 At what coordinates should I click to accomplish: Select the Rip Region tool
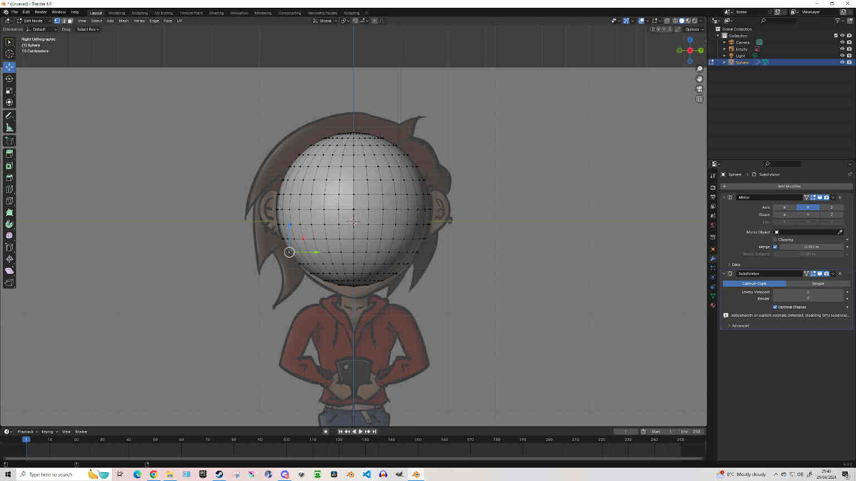click(x=9, y=283)
